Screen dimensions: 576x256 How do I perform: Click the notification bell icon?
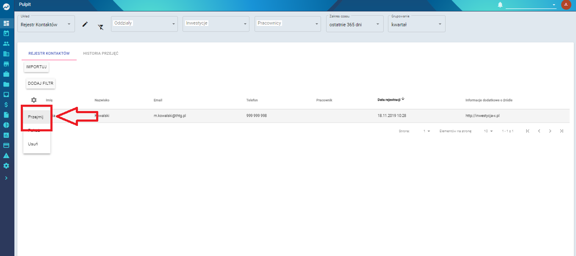click(500, 5)
